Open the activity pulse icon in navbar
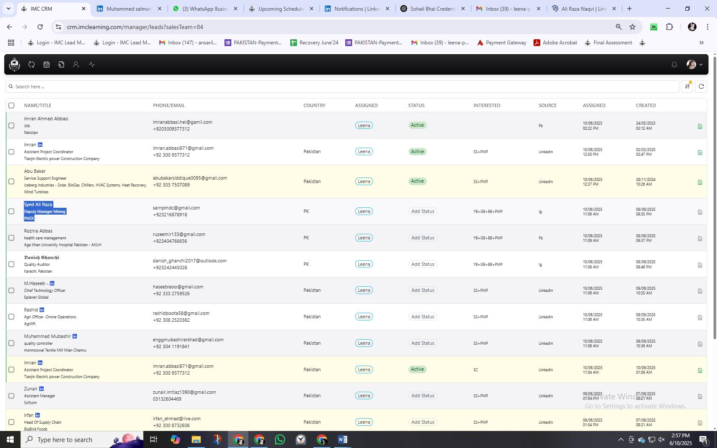The height and width of the screenshot is (448, 717). point(92,64)
